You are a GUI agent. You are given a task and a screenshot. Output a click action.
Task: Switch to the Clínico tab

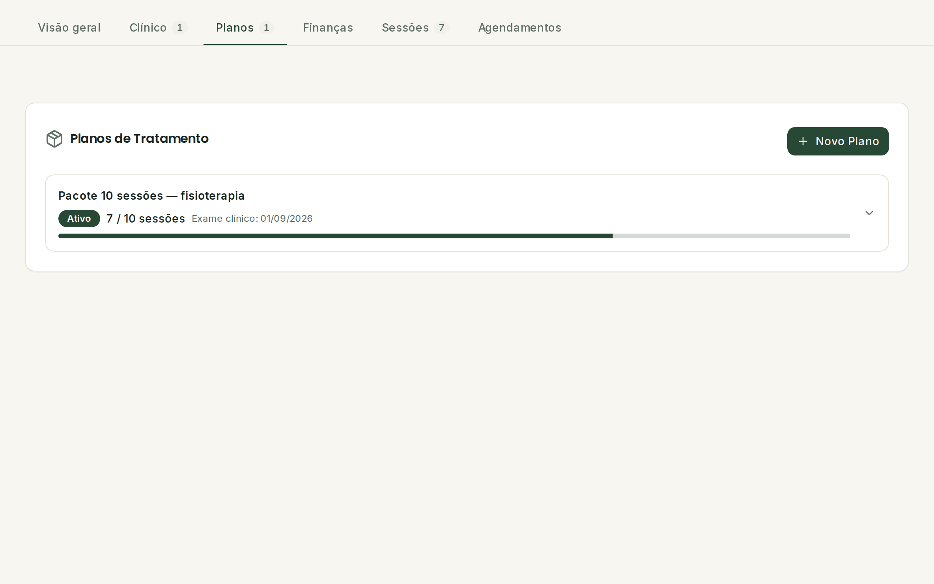tap(158, 28)
